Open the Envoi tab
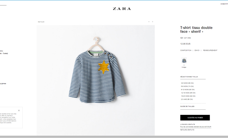This screenshot has height=138, width=228. click(197, 50)
